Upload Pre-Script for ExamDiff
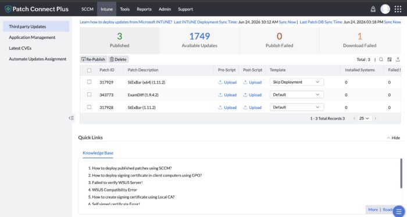This screenshot has width=407, height=217. click(227, 95)
